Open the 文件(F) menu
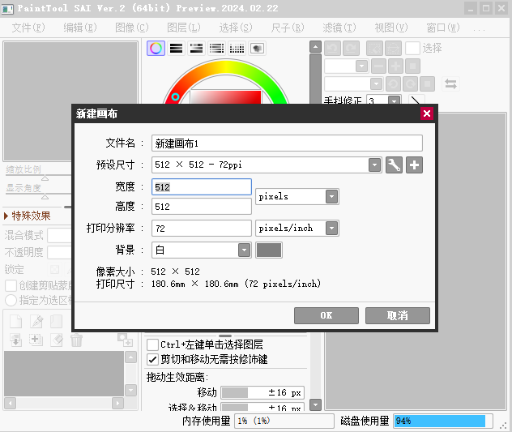Image resolution: width=512 pixels, height=432 pixels. coord(28,28)
